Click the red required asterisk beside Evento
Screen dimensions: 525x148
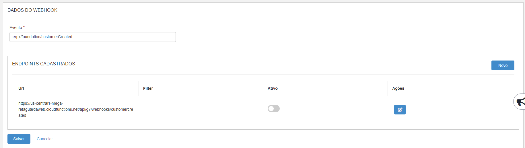click(24, 27)
